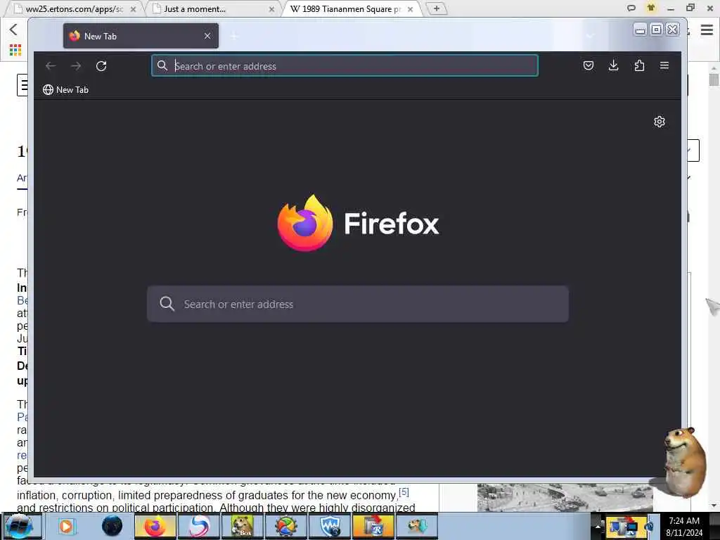Close the Firefox New Tab tab

207,36
